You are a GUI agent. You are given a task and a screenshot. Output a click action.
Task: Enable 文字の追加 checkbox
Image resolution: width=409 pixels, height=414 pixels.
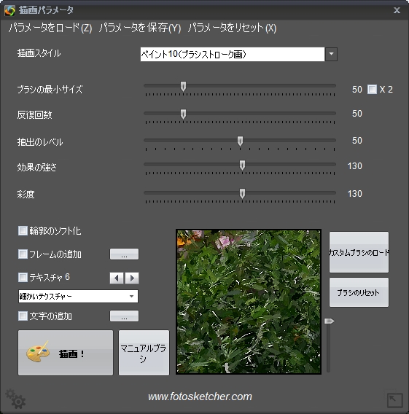point(23,316)
